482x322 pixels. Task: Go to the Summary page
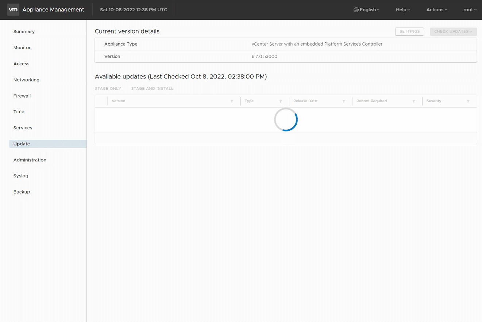24,32
